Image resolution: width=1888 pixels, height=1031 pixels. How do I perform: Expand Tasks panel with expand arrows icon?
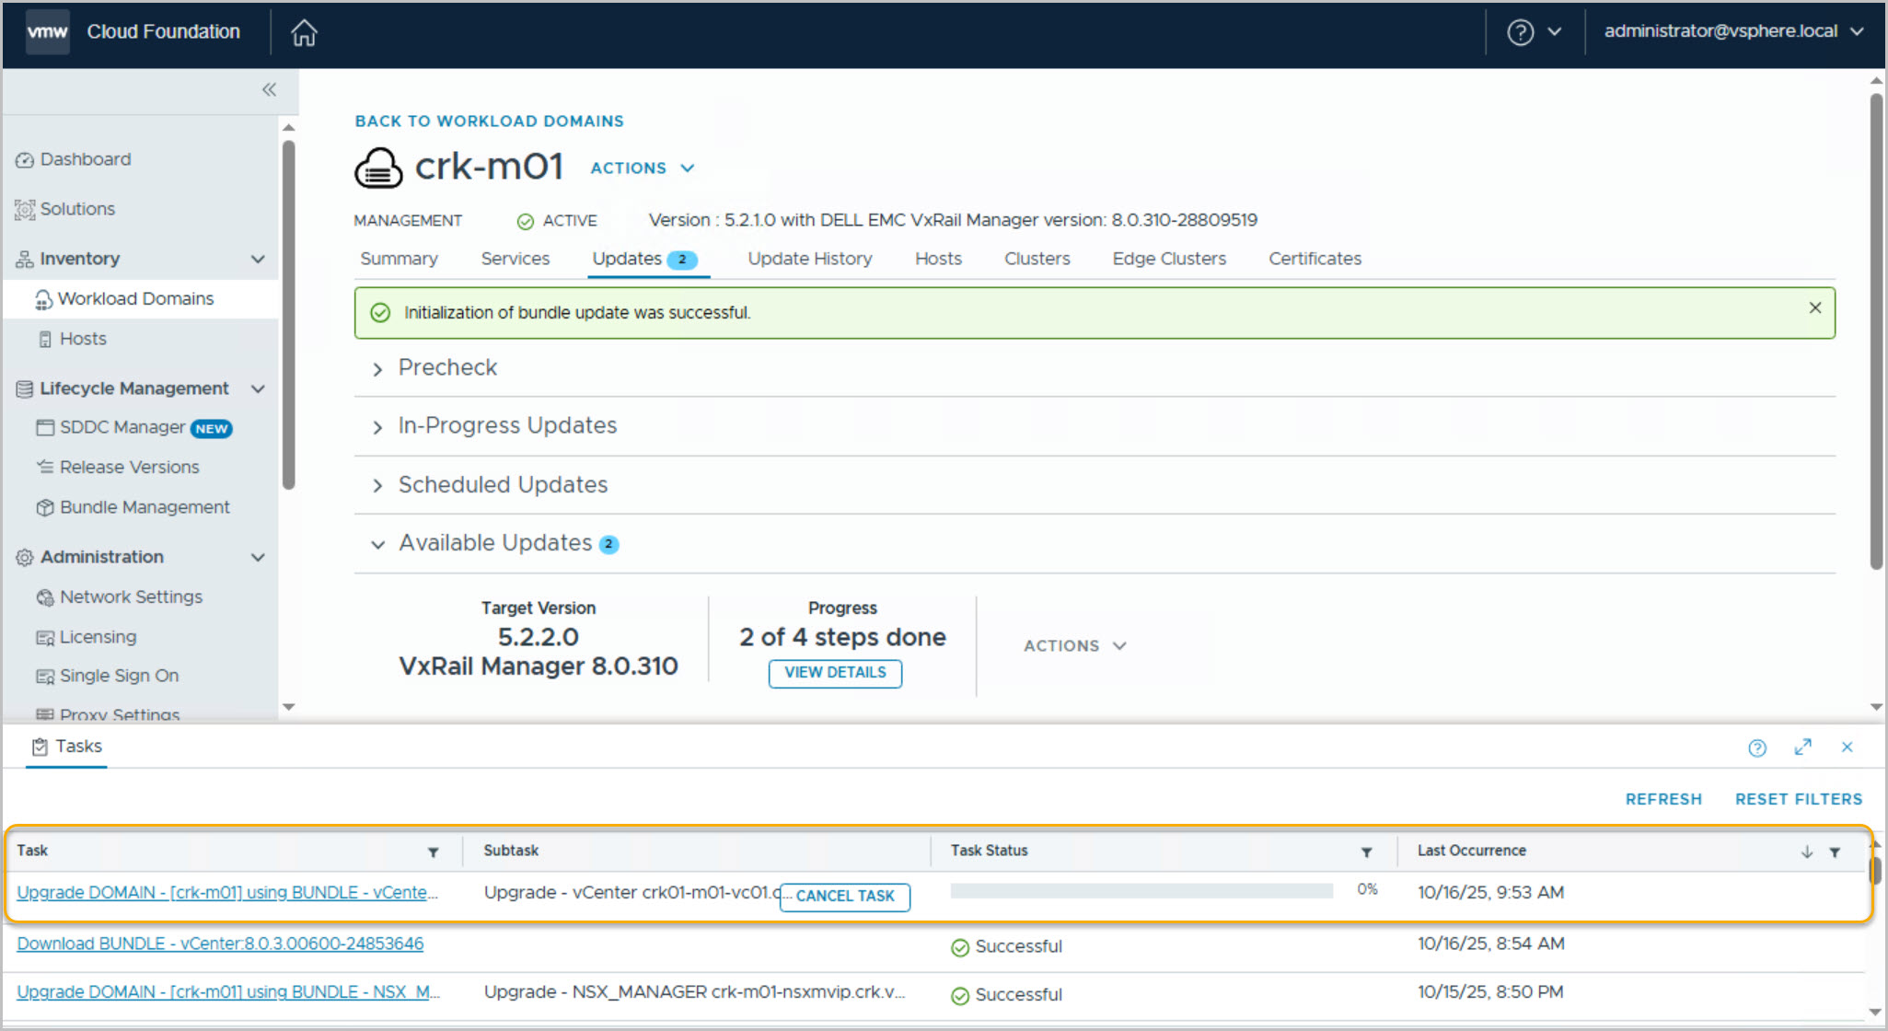point(1802,747)
